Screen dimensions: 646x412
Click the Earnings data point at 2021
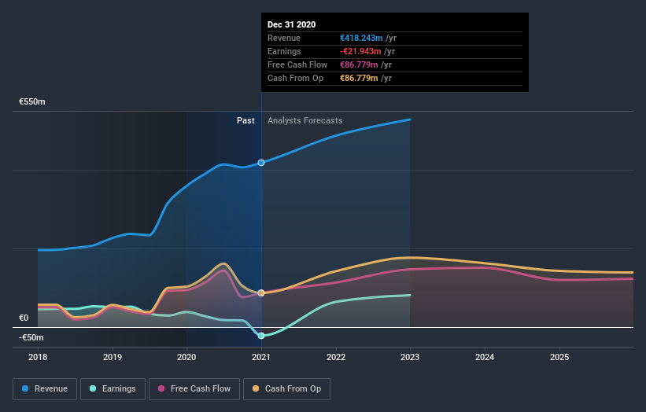pos(261,336)
